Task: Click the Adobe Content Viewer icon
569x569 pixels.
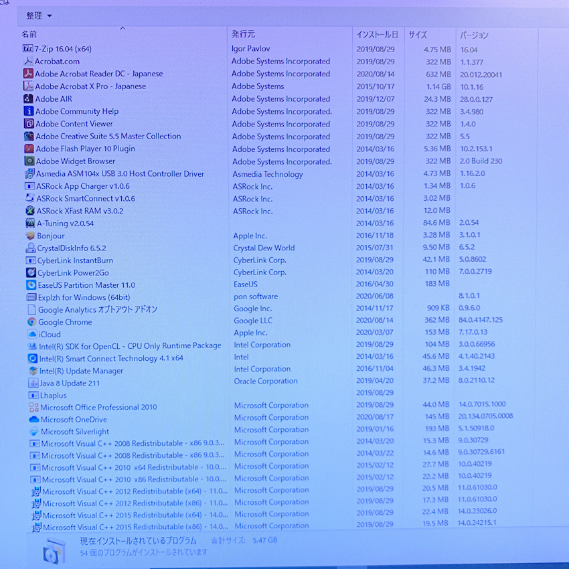Action: point(29,124)
